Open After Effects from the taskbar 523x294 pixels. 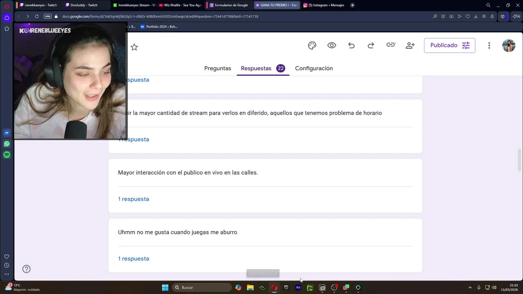pyautogui.click(x=298, y=287)
